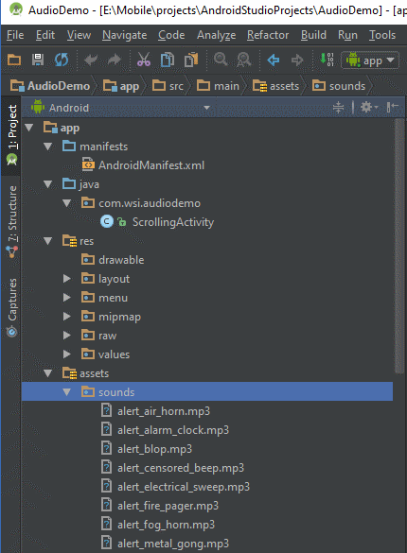The height and width of the screenshot is (553, 407).
Task: Open the Refactor menu
Action: [268, 35]
